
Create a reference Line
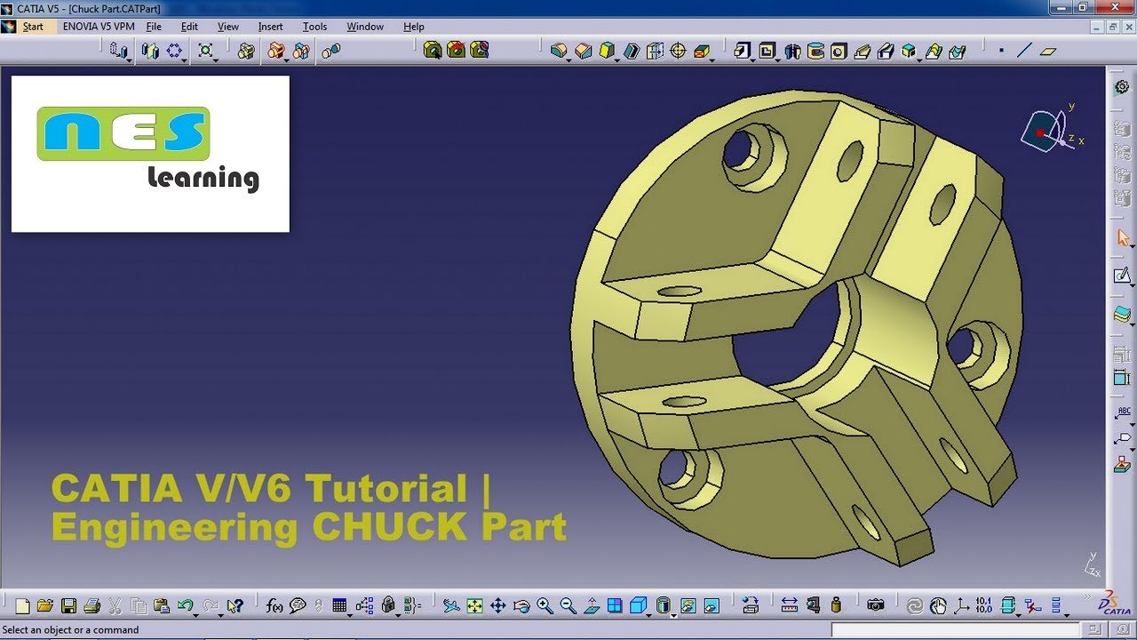[x=1024, y=51]
